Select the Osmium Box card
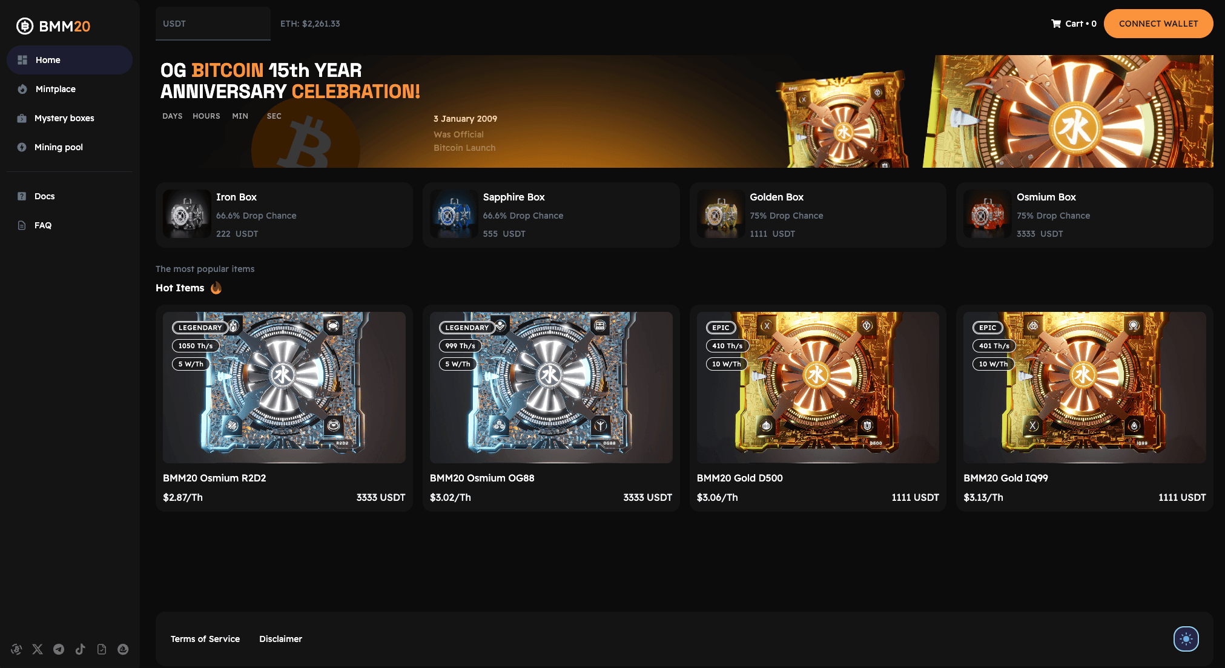The width and height of the screenshot is (1225, 668). (1085, 215)
